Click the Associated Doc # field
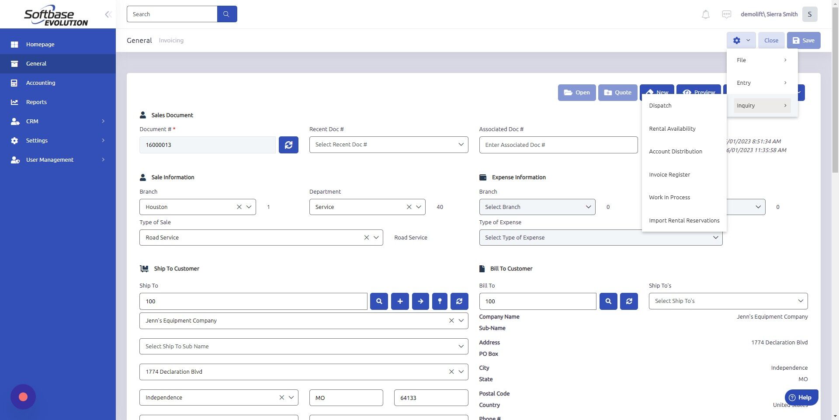Viewport: 839px width, 420px height. point(558,145)
